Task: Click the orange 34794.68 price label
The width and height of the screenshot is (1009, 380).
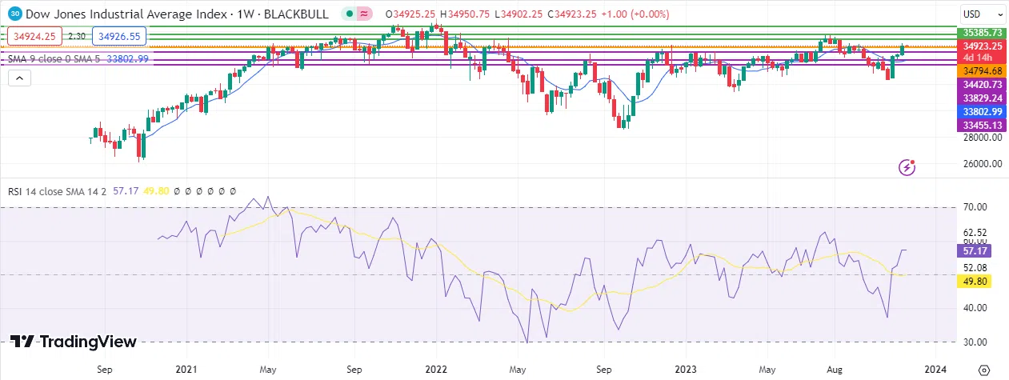Action: (x=981, y=71)
